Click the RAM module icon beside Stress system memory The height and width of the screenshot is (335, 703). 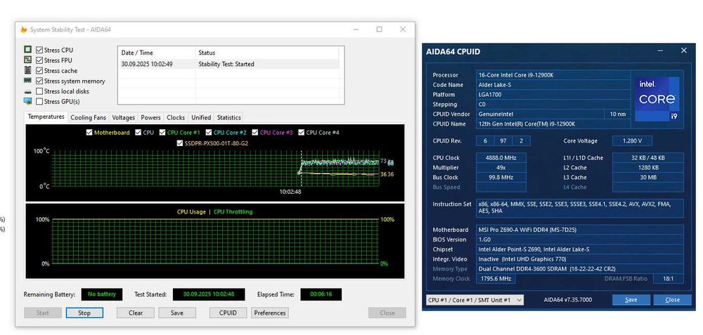28,81
